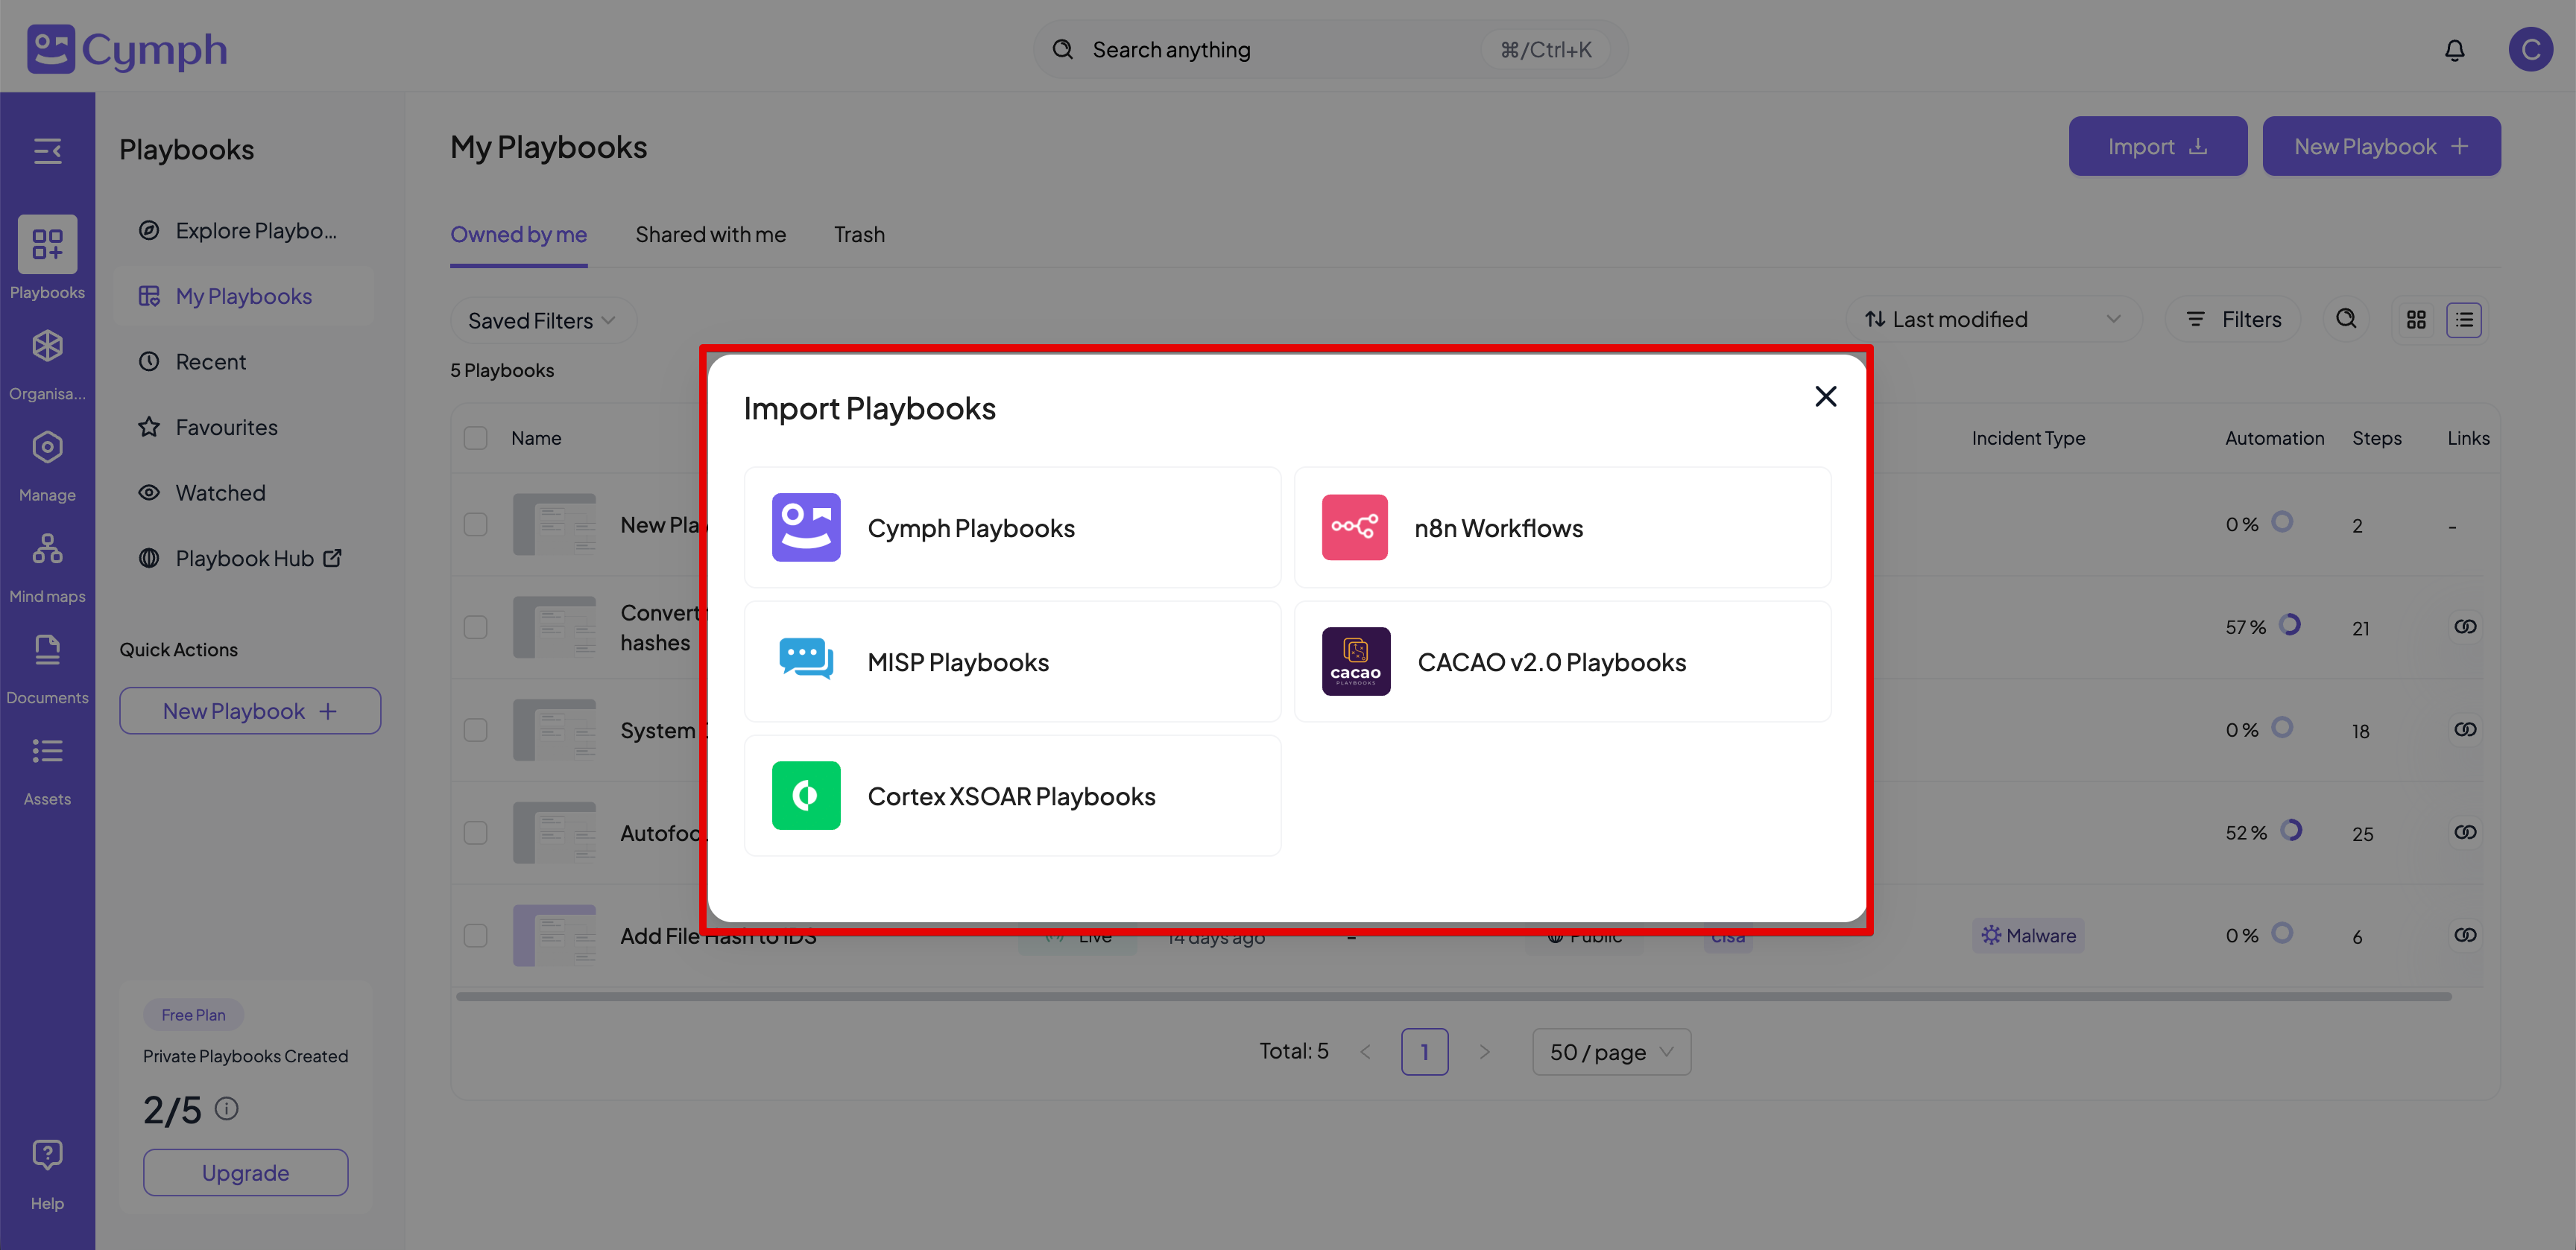The image size is (2576, 1250).
Task: Open the Trash tab
Action: [859, 234]
